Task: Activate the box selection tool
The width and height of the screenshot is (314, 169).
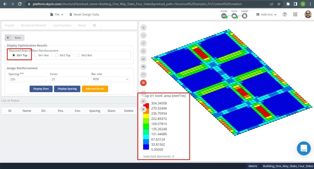Action: click(x=144, y=35)
